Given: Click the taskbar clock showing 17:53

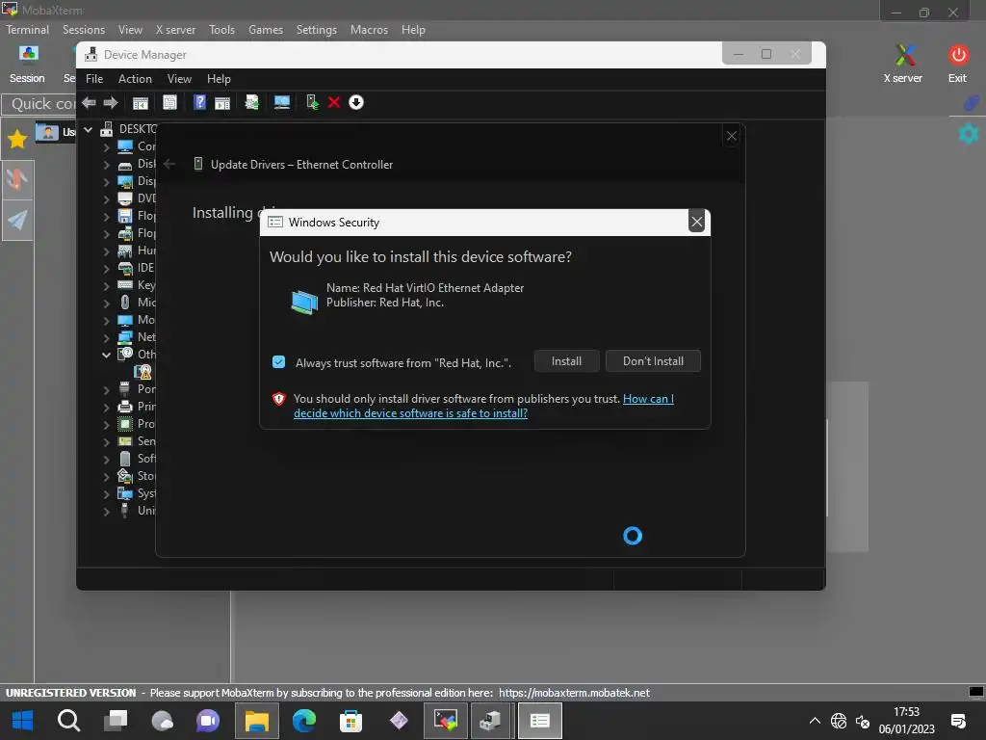Looking at the screenshot, I should click(907, 721).
